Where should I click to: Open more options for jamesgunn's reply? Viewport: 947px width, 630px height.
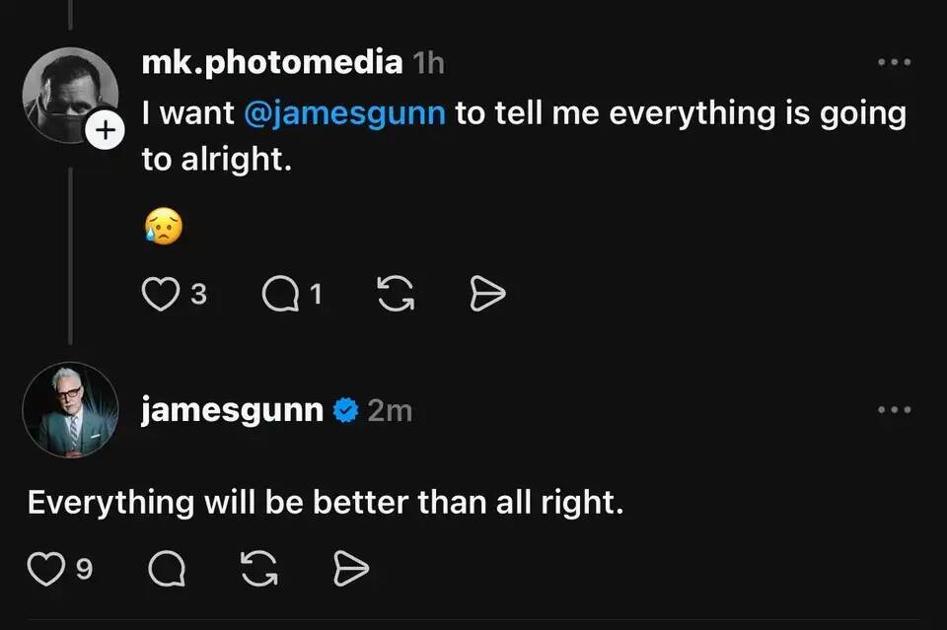(894, 409)
